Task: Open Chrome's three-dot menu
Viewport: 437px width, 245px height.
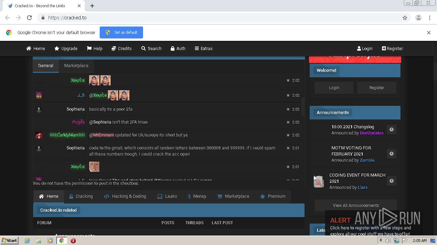Action: pyautogui.click(x=429, y=18)
